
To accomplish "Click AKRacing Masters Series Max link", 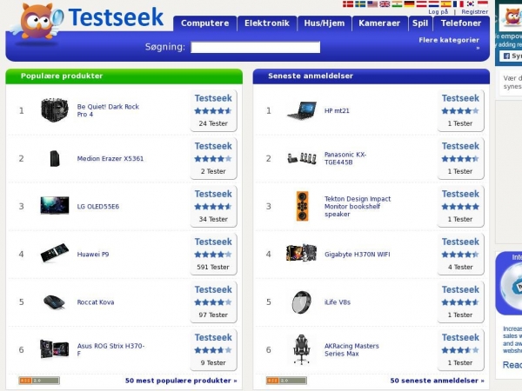I will pyautogui.click(x=351, y=350).
